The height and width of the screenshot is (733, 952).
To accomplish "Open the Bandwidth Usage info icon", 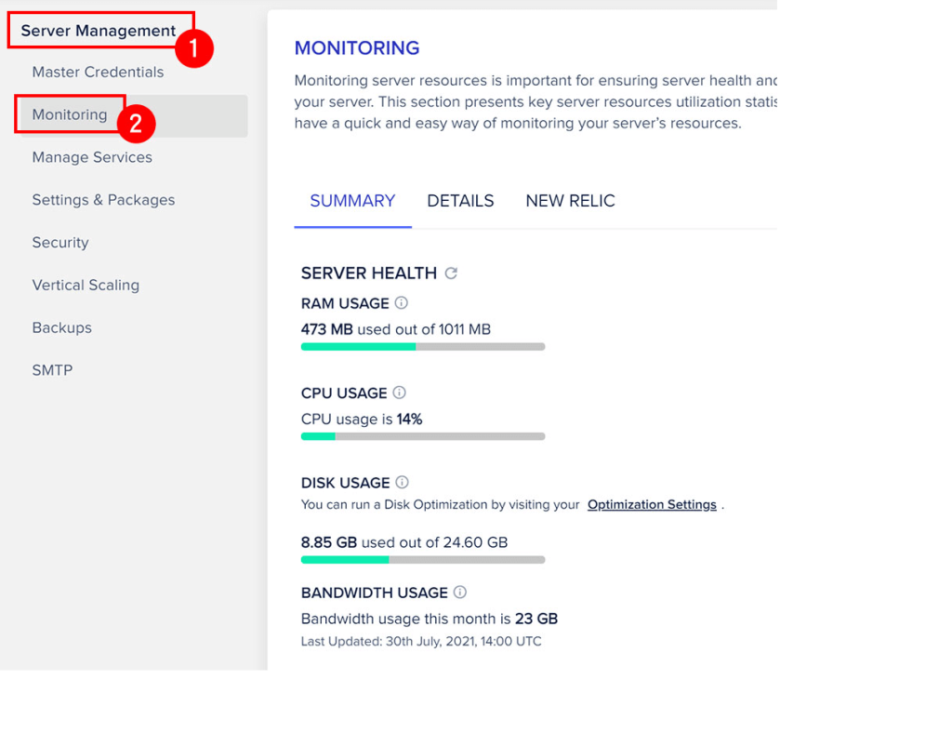I will 460,593.
